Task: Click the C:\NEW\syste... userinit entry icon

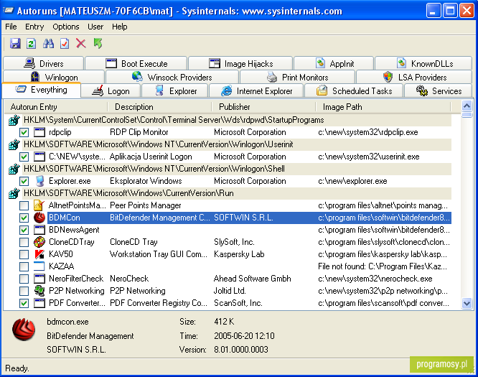Action: pos(39,157)
